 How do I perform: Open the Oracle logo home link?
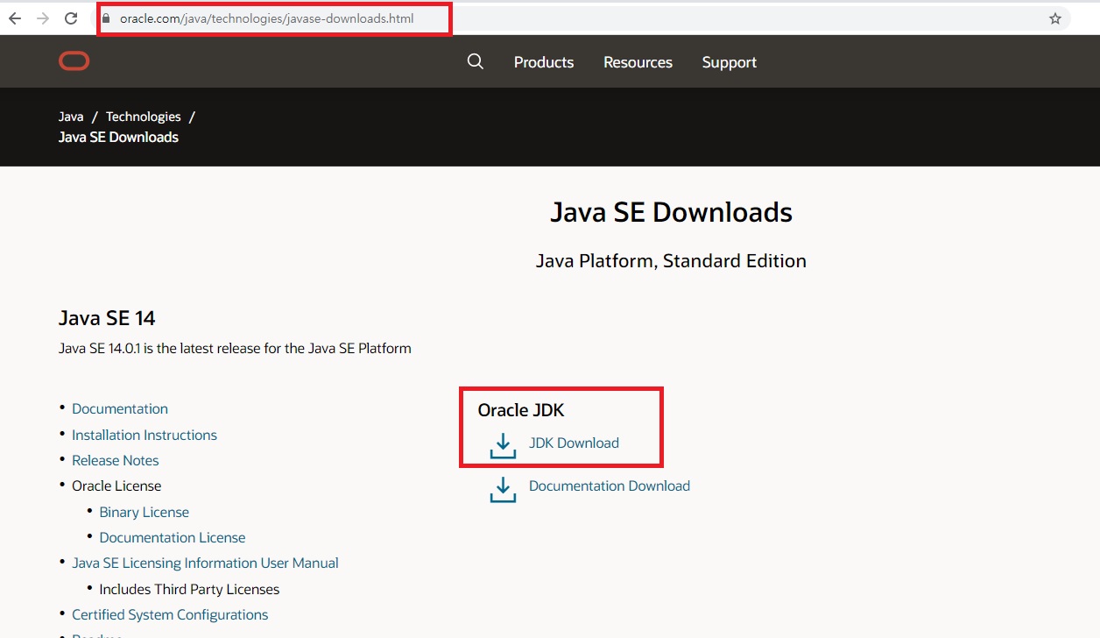click(74, 60)
